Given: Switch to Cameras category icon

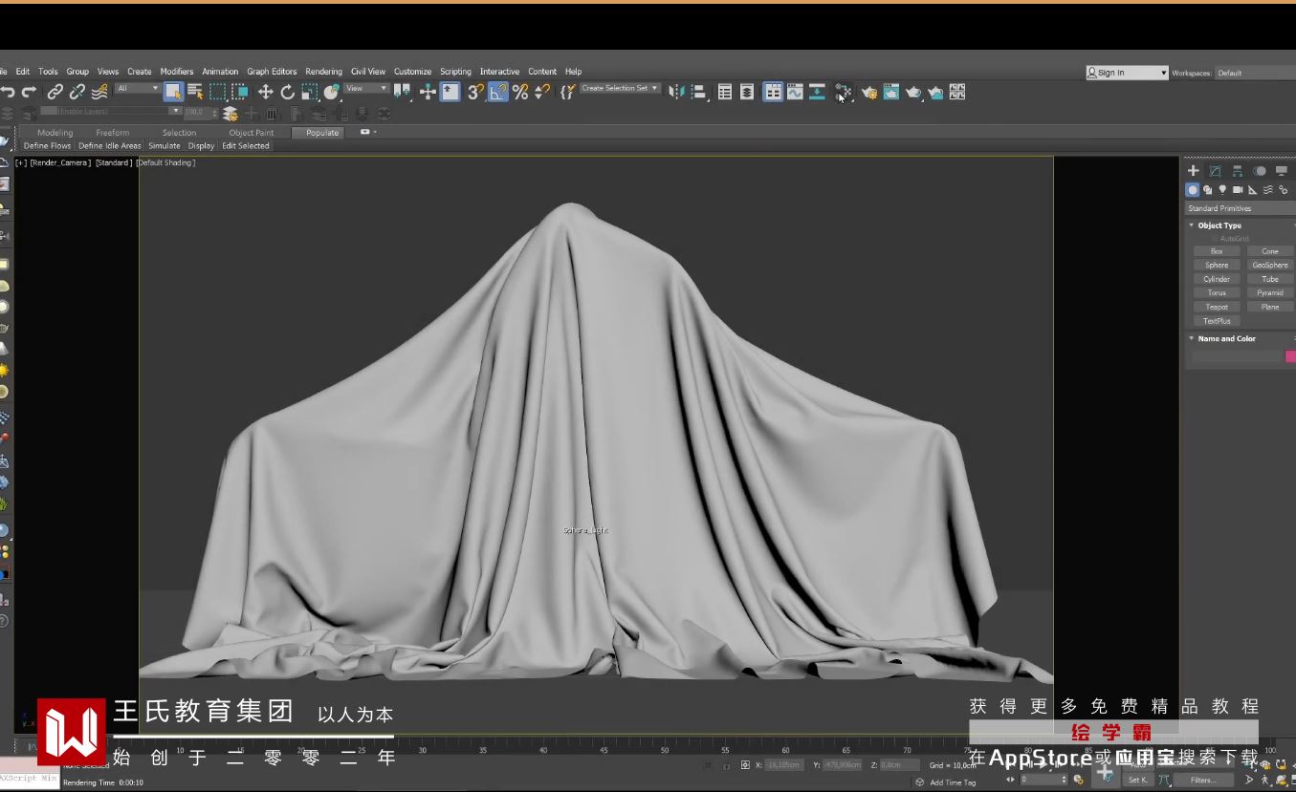Looking at the screenshot, I should [1238, 190].
